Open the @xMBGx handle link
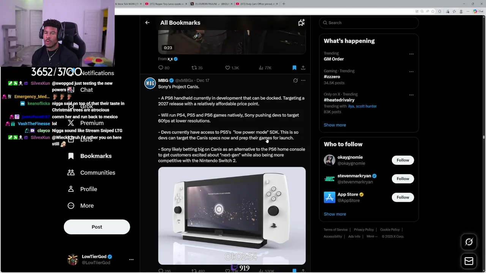 point(184,80)
